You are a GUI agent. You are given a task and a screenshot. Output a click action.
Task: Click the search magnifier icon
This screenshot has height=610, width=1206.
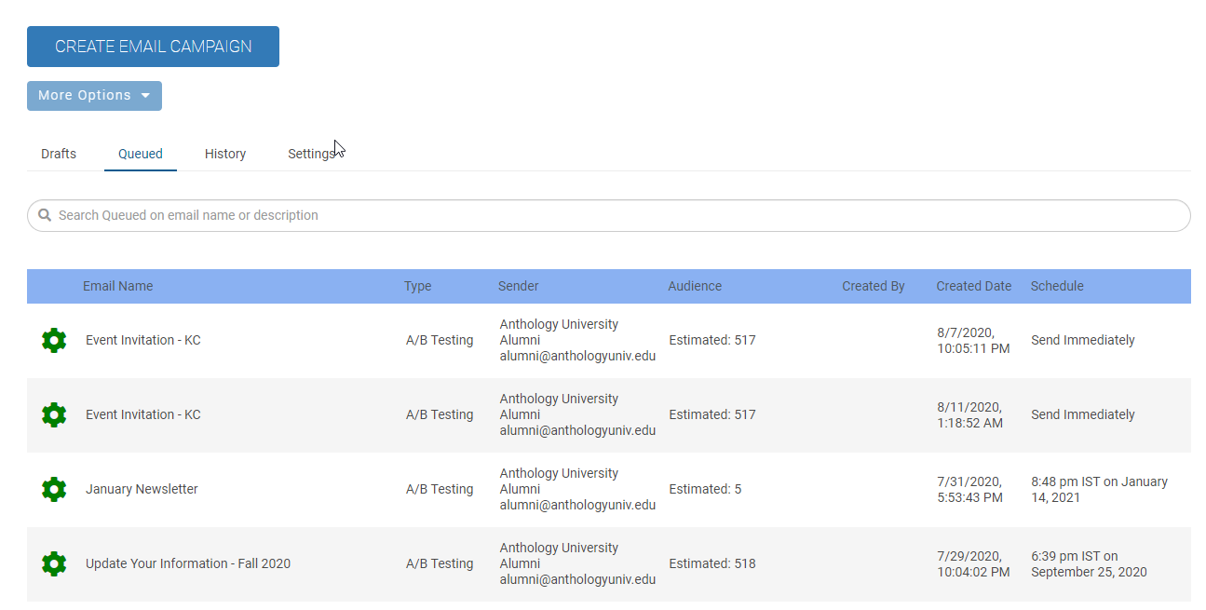[44, 215]
